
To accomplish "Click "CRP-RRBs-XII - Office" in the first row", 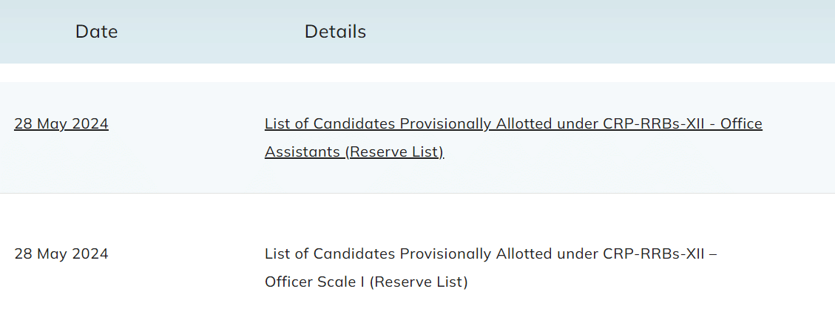I will pyautogui.click(x=683, y=124).
